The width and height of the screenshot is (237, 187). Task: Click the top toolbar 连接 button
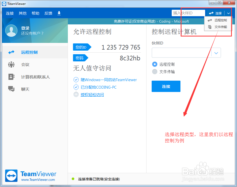point(215,13)
